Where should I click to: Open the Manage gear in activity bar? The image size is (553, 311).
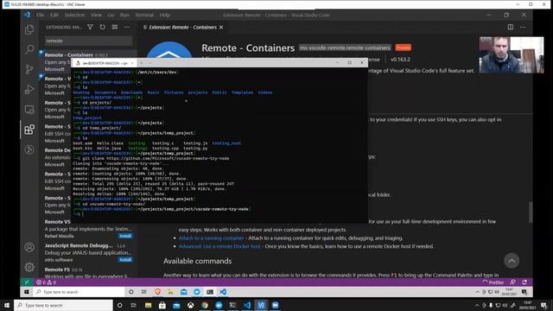tap(29, 267)
